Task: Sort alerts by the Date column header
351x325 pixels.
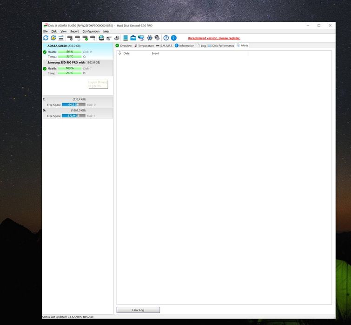Action: [x=126, y=53]
